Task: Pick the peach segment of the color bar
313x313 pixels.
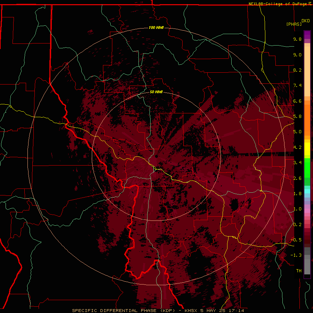Action: coord(307,71)
